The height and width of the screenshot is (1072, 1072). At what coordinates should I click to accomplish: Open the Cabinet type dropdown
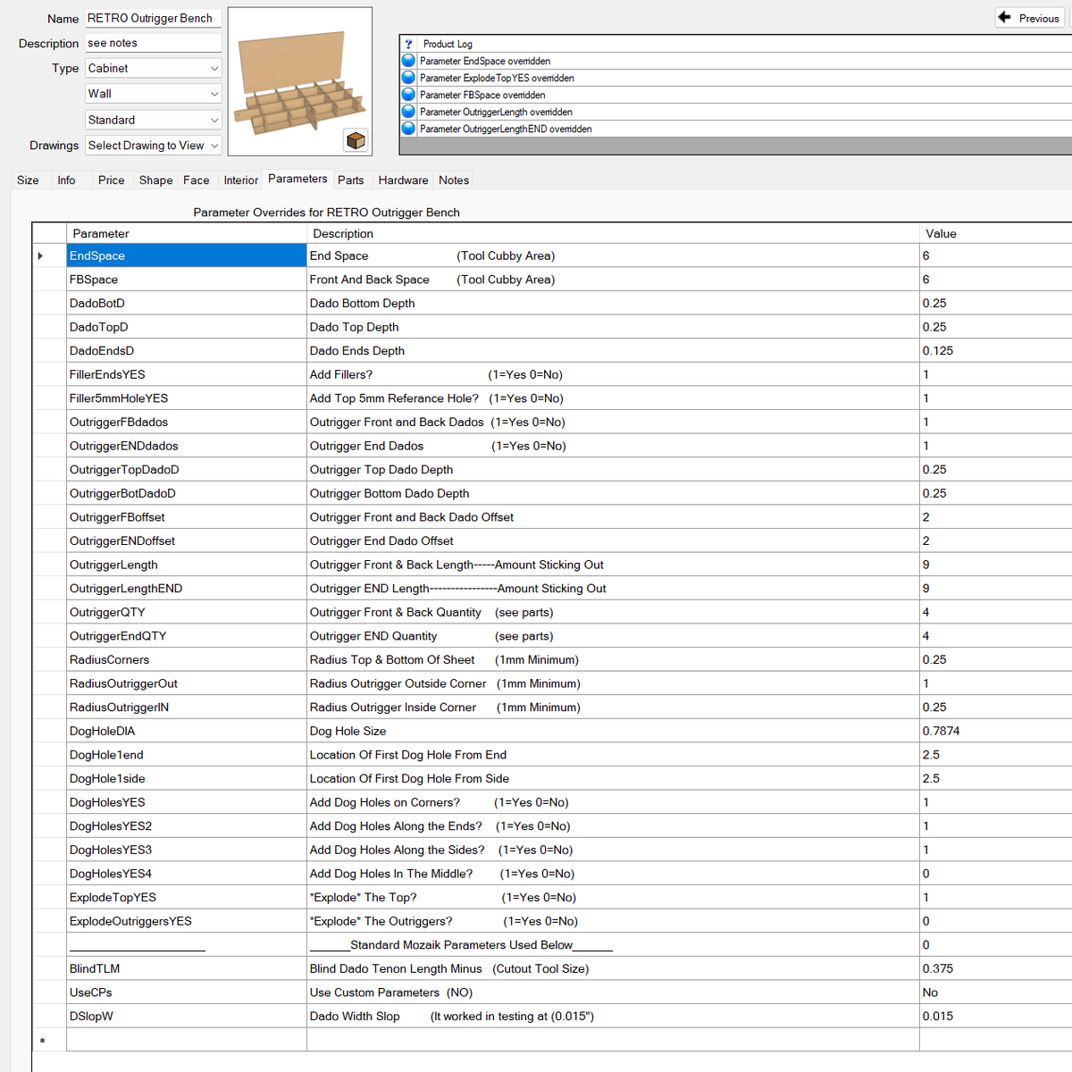(x=153, y=69)
